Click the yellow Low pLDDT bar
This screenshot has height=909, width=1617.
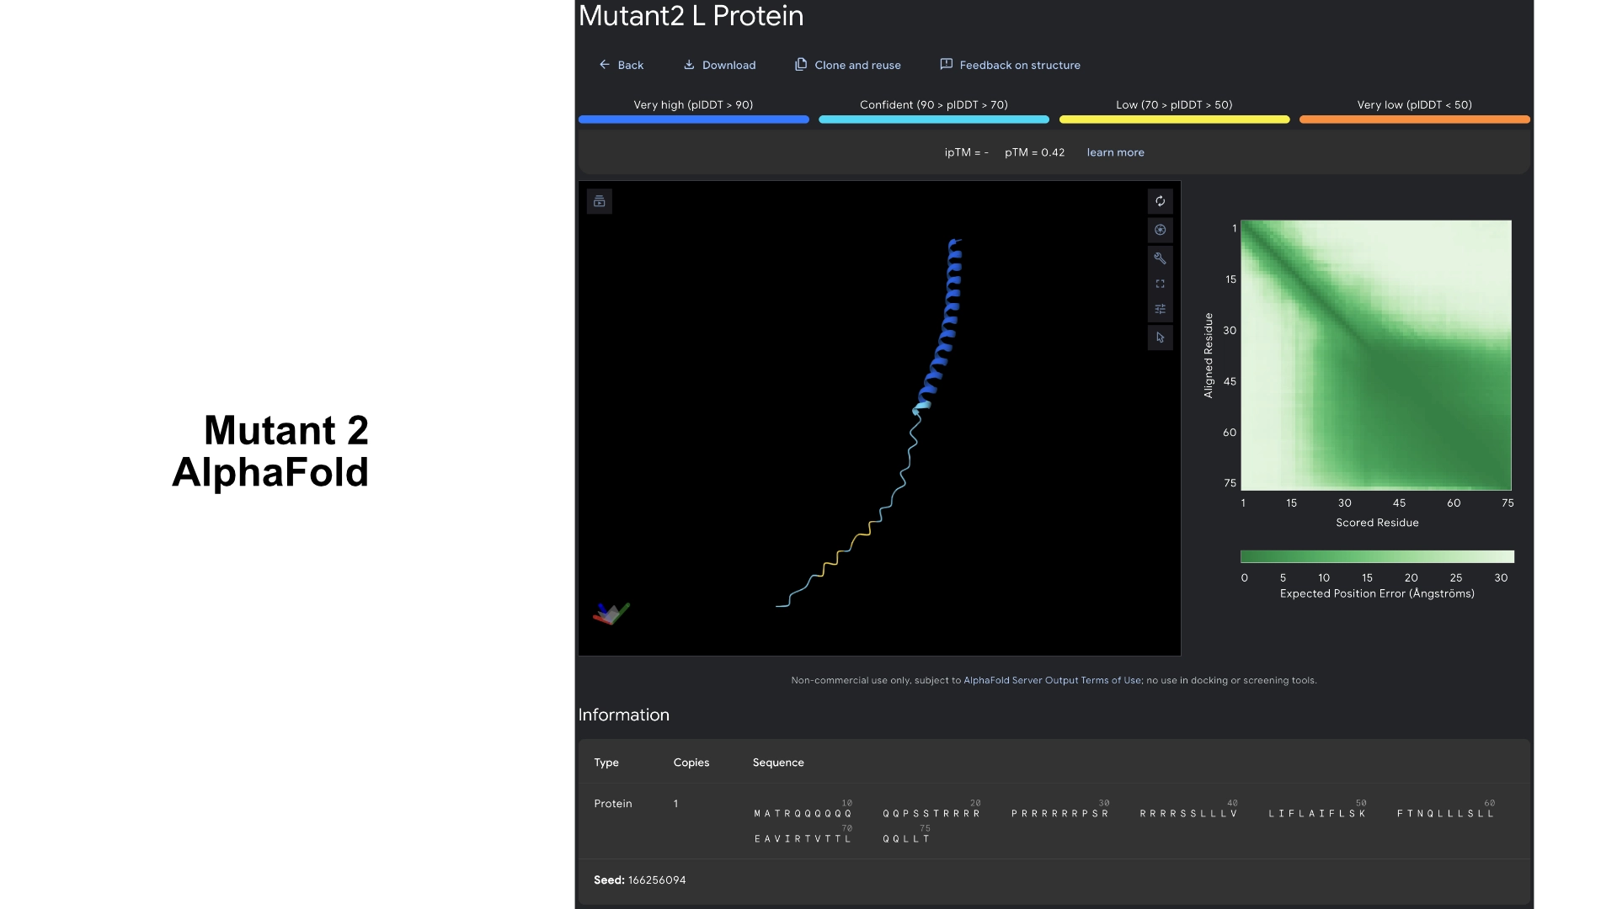tap(1174, 120)
